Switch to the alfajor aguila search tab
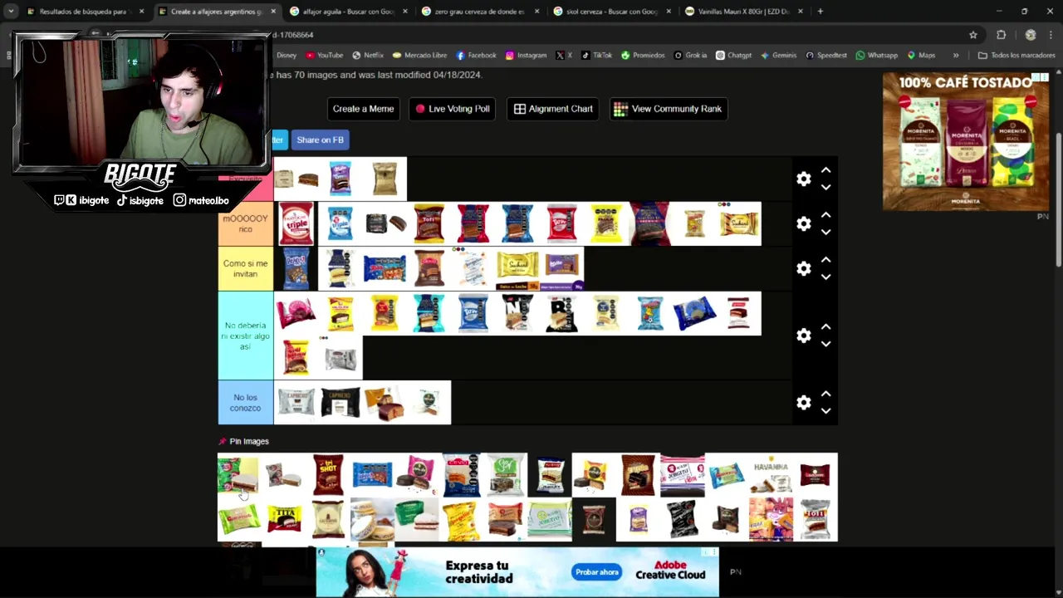The width and height of the screenshot is (1063, 598). click(348, 12)
